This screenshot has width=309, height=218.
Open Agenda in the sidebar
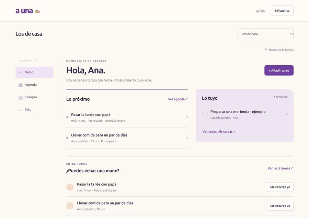pos(34,85)
